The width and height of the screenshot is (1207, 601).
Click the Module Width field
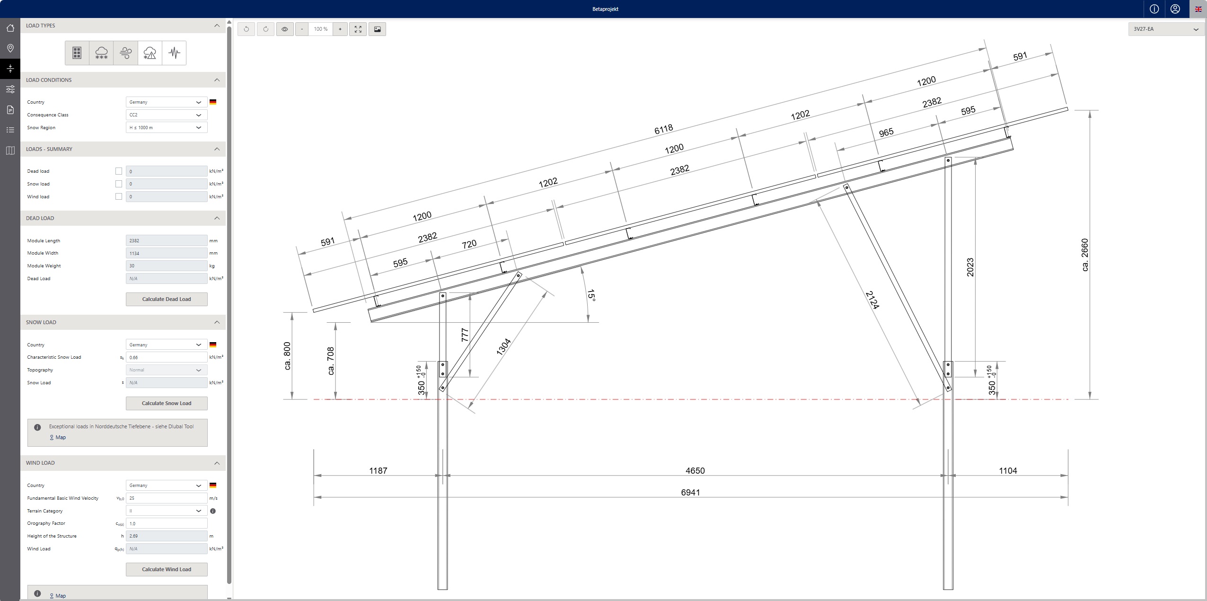(167, 253)
